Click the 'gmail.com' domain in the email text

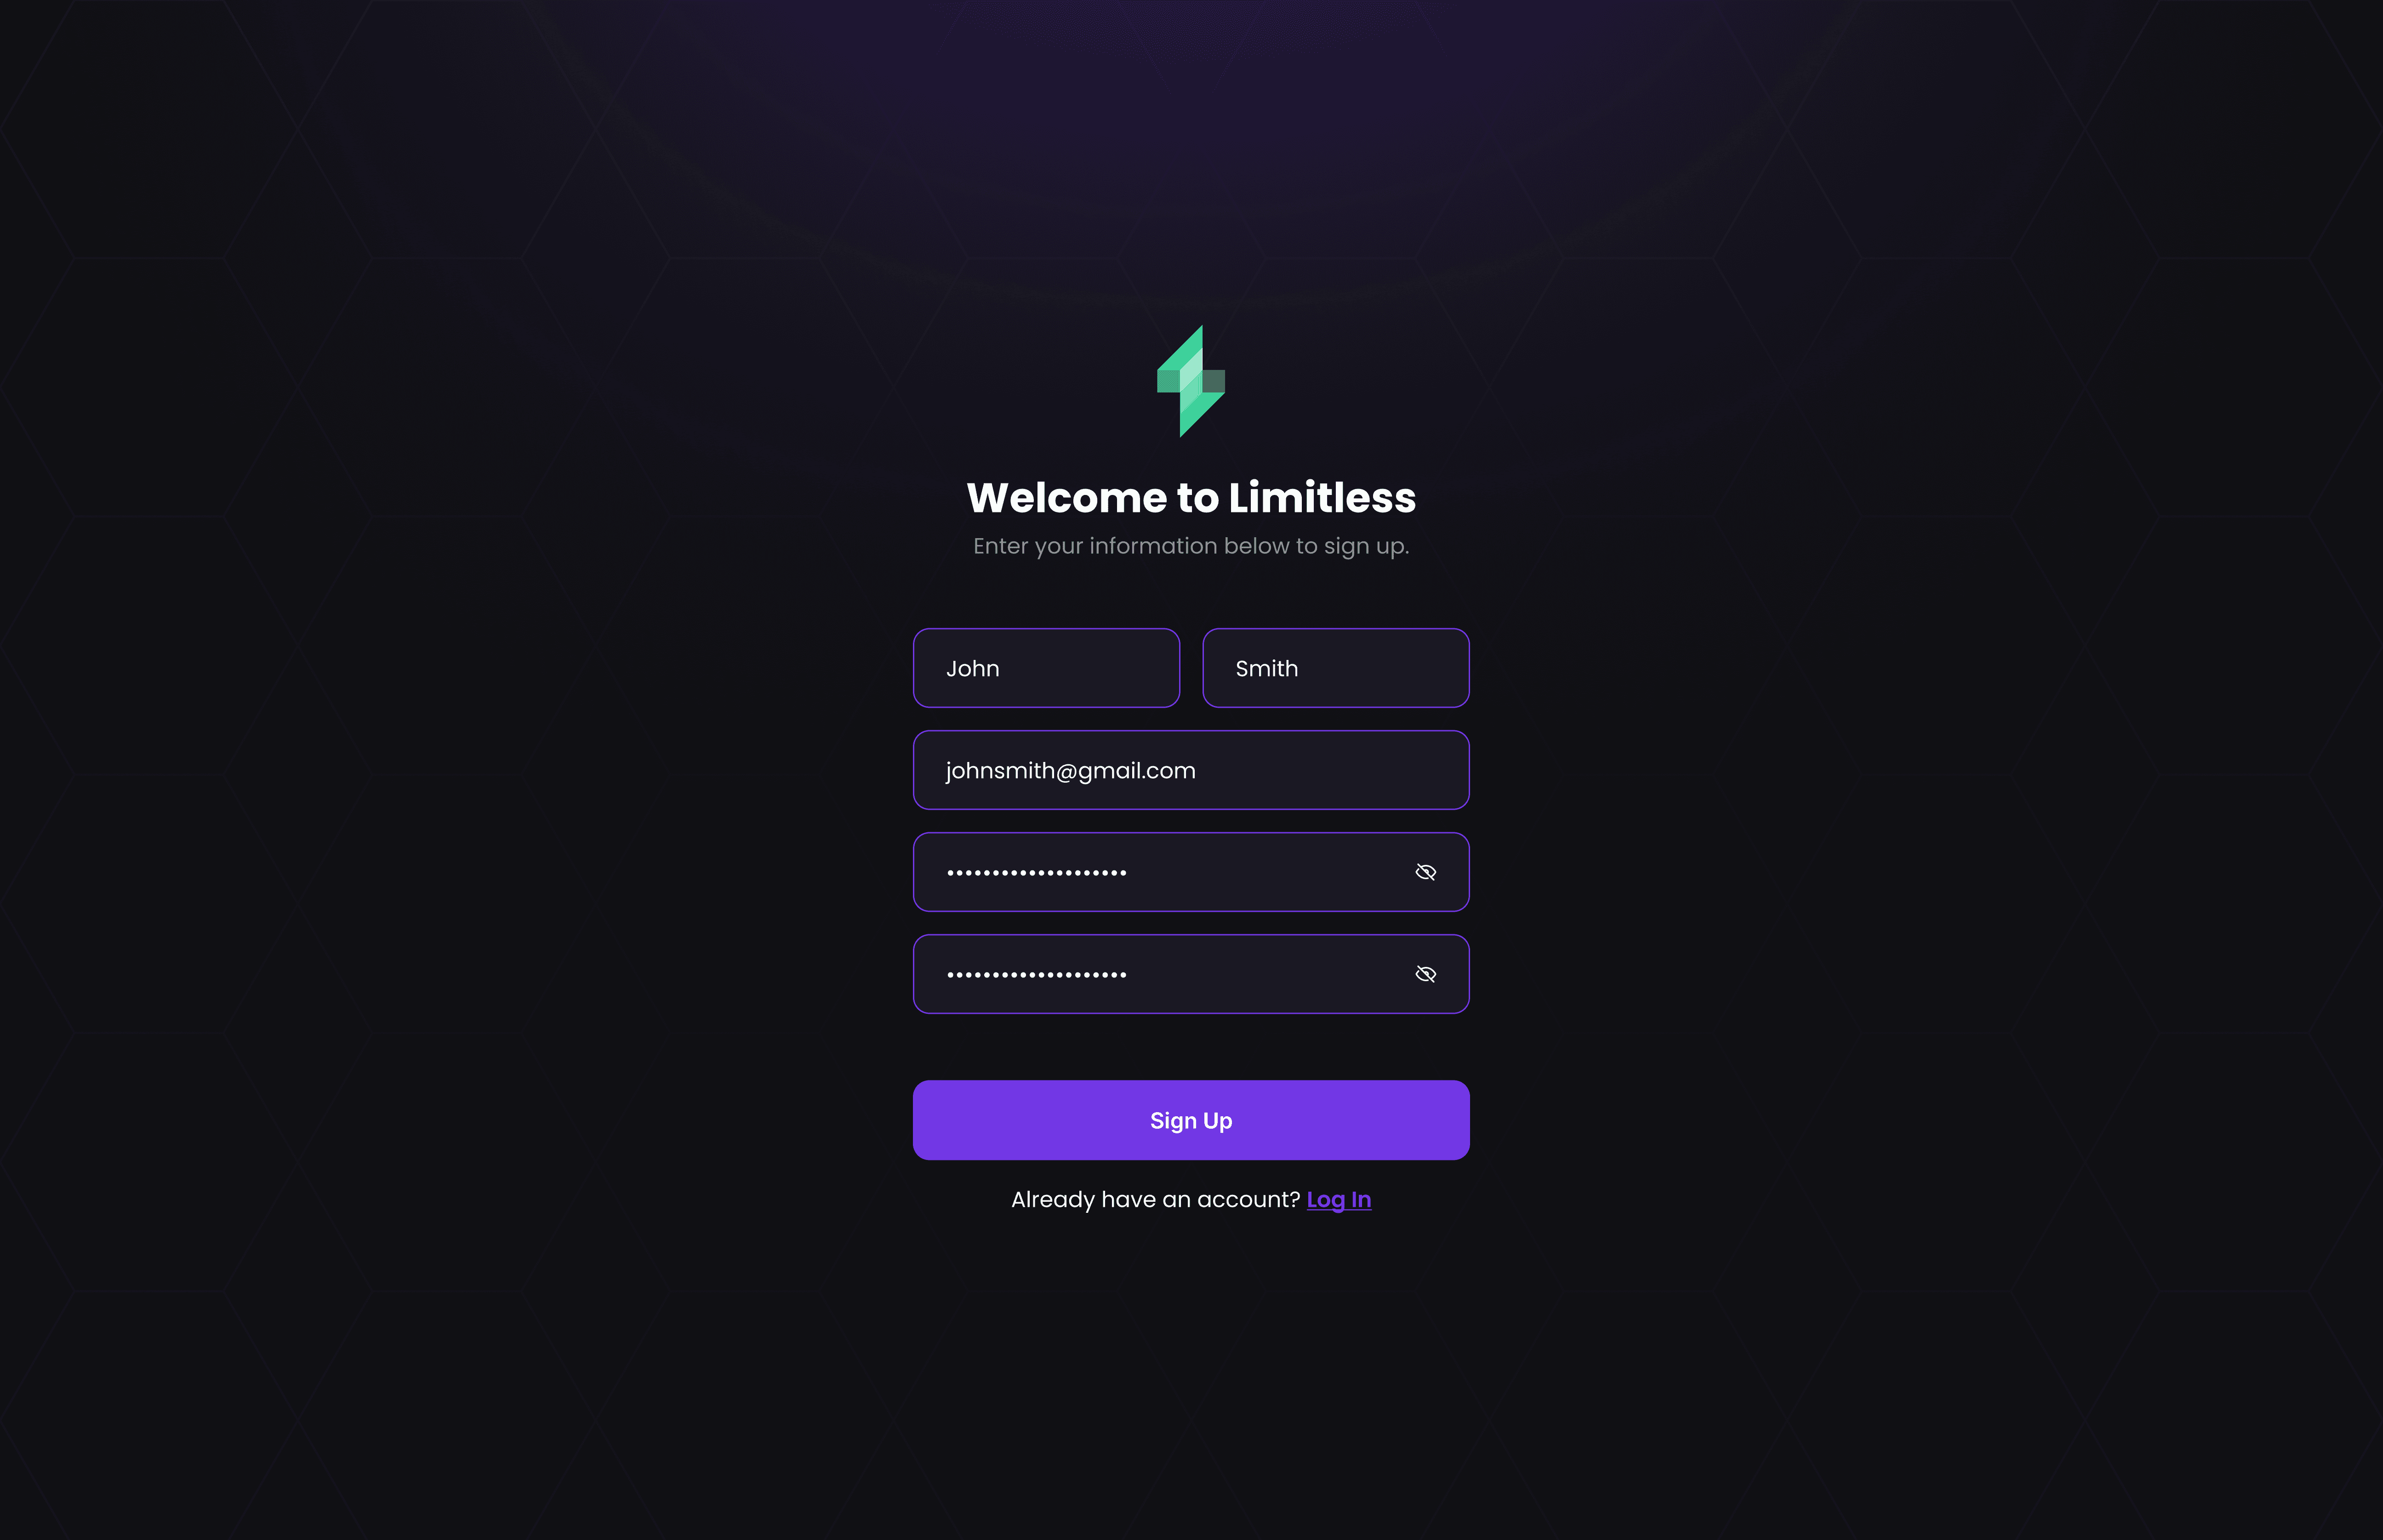[1137, 771]
